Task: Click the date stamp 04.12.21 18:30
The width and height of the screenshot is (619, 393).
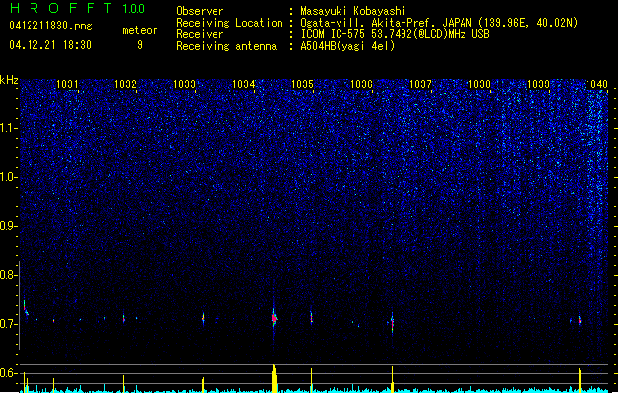Action: (x=50, y=45)
